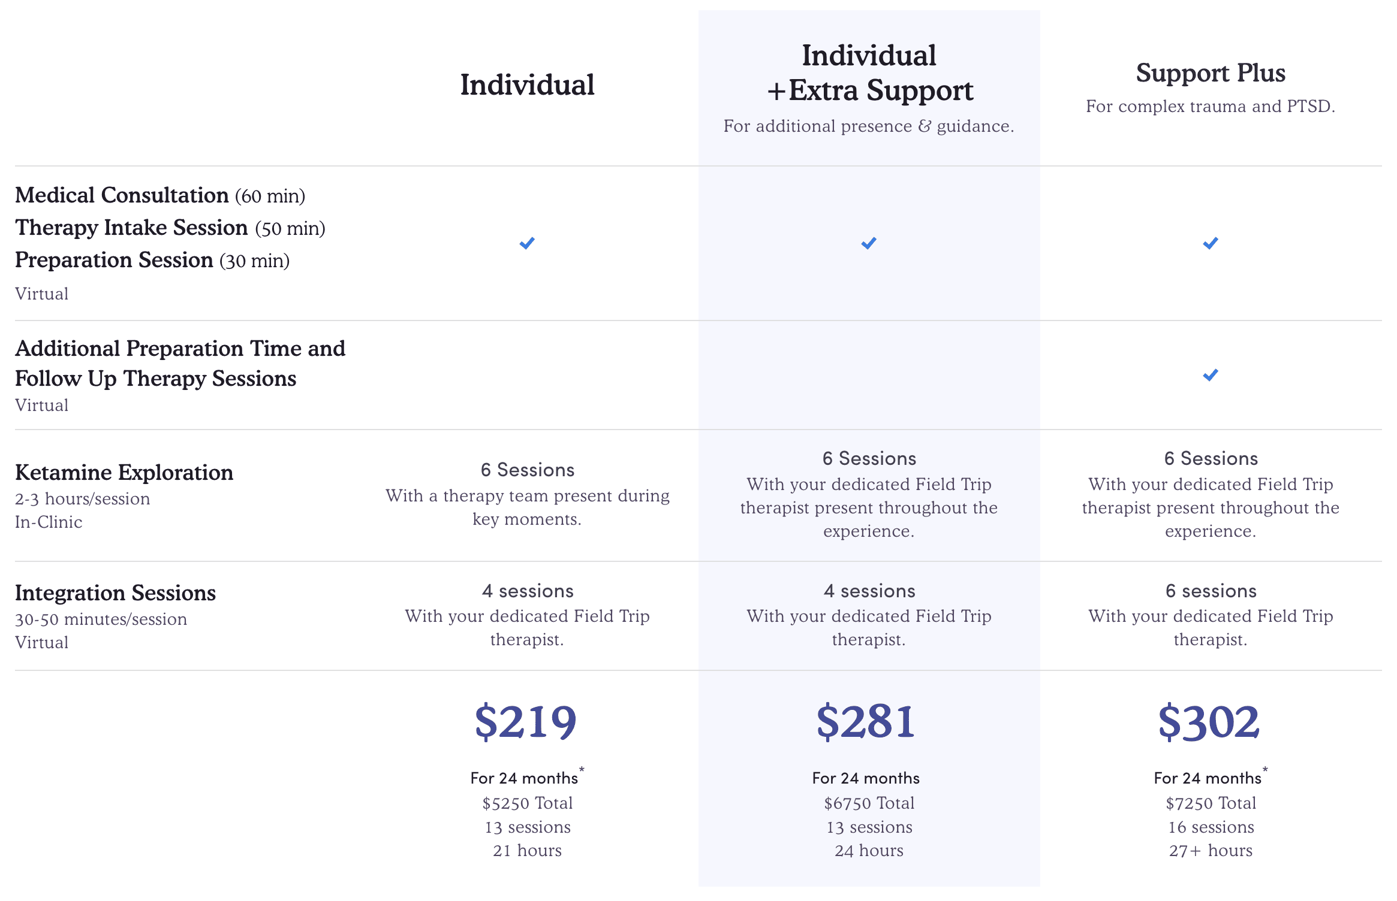This screenshot has height=901, width=1397.
Task: Select the Individual plan heading
Action: pos(527,84)
